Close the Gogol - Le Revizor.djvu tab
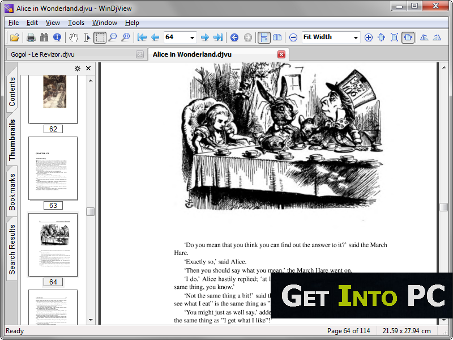Viewport: 453px width, 340px height. pyautogui.click(x=140, y=54)
